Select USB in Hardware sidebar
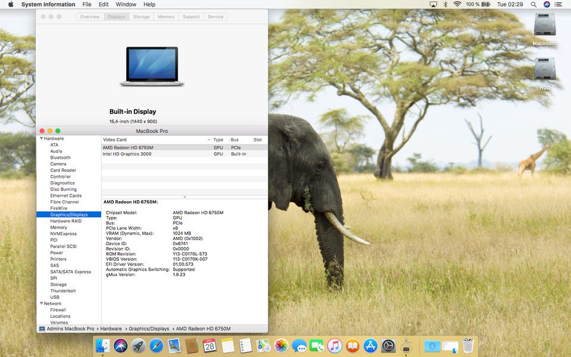The height and width of the screenshot is (357, 571). 55,297
